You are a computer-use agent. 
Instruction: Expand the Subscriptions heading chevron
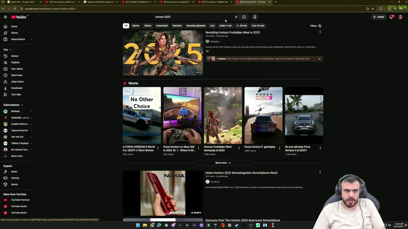coord(22,105)
